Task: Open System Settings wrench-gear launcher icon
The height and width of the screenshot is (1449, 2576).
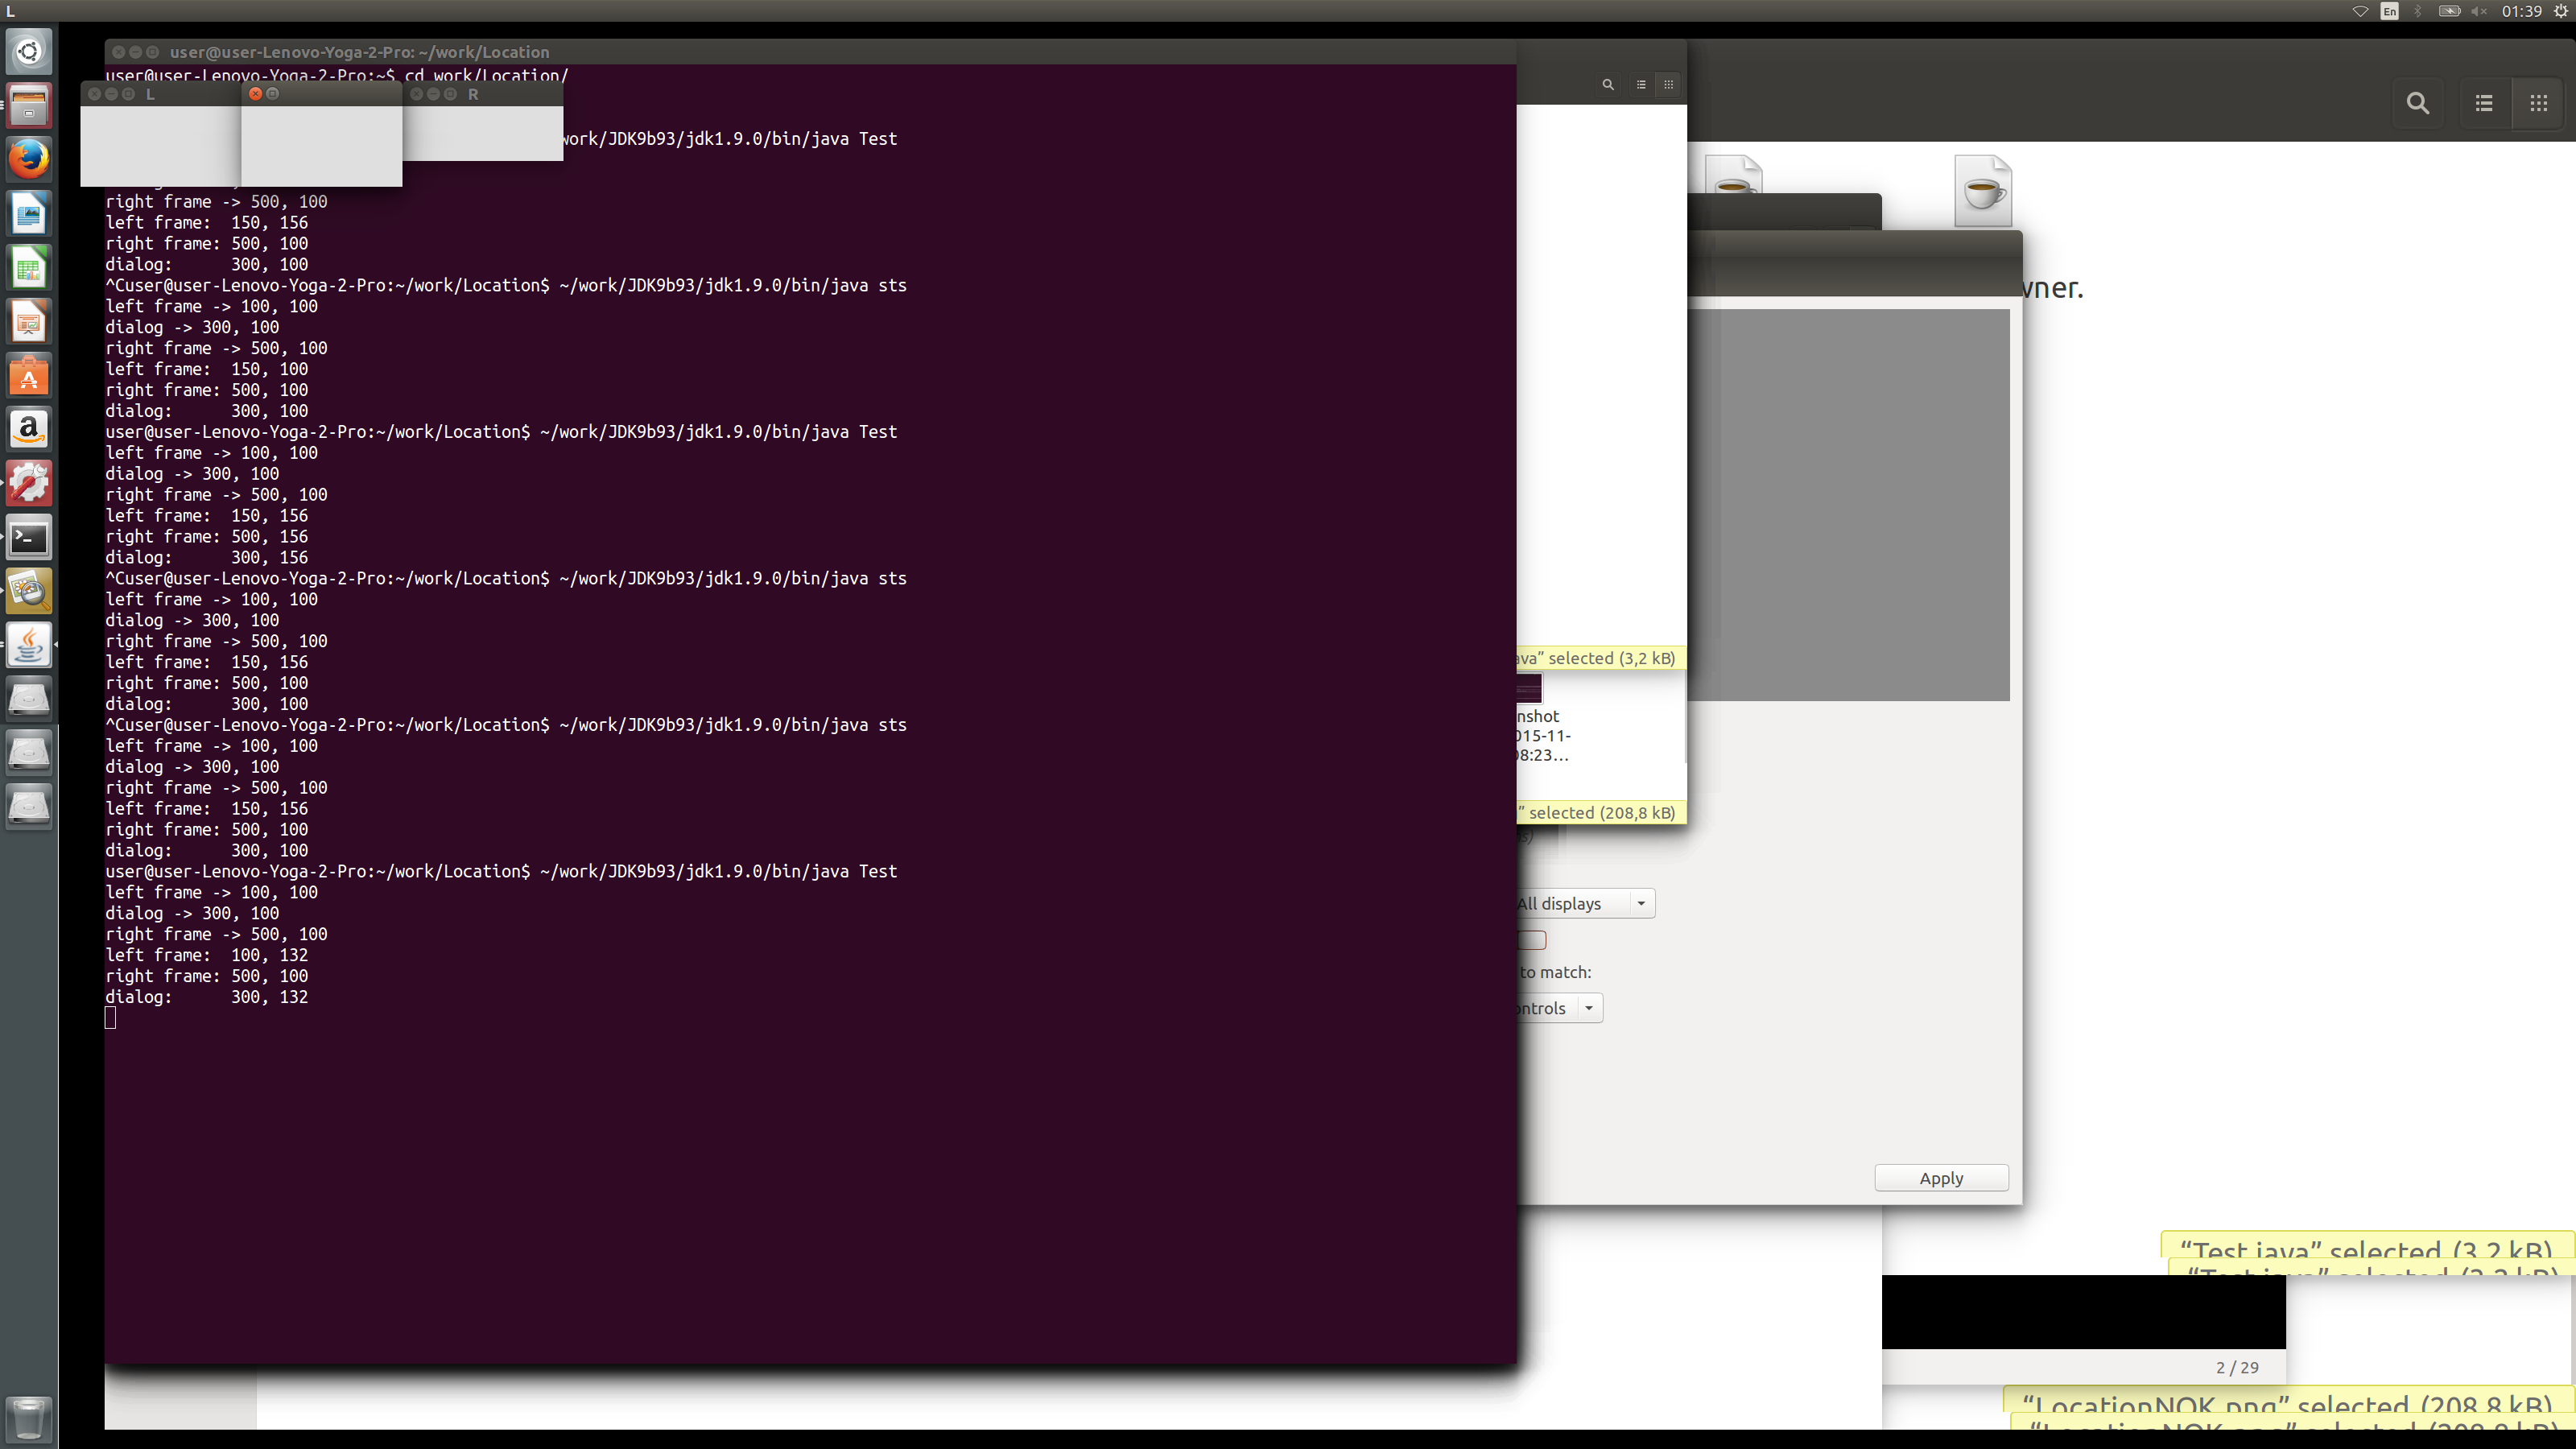Action: coord(29,484)
